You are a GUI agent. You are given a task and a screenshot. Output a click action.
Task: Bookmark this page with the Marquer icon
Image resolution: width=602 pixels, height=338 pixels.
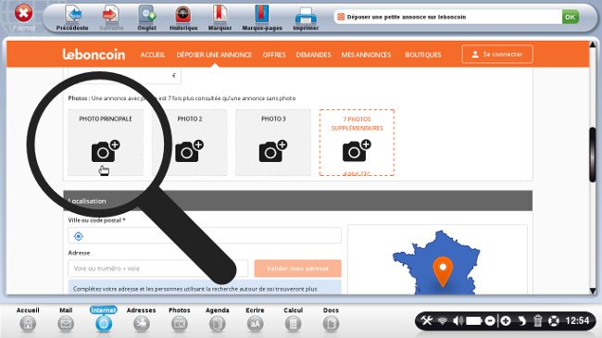(x=220, y=18)
